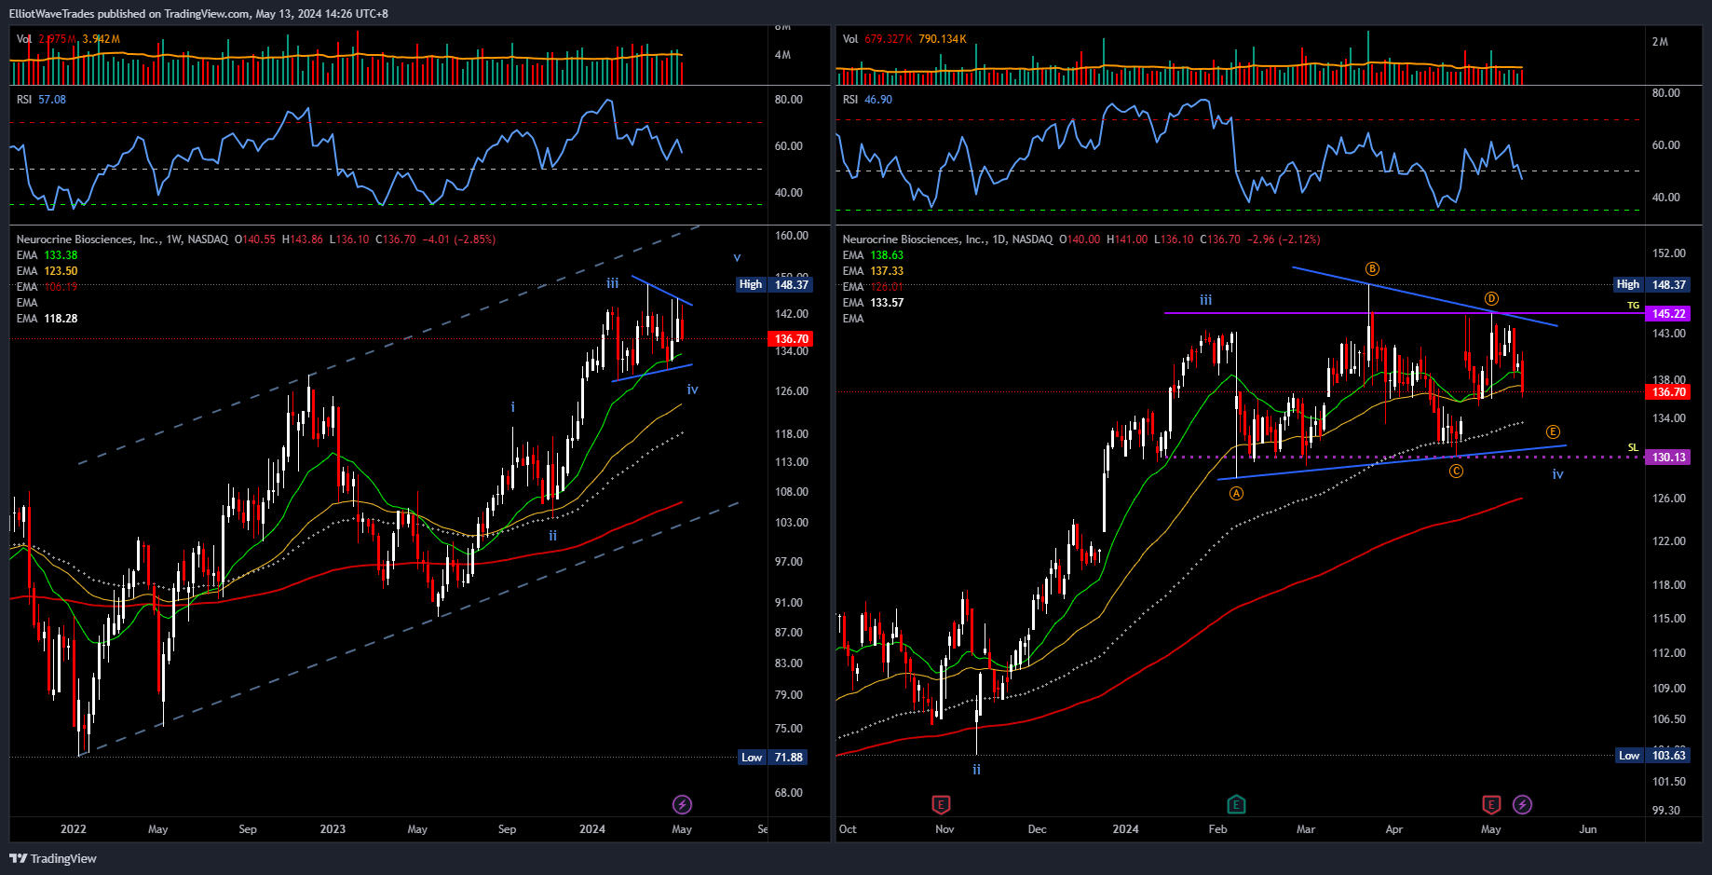Select circled wave label B on daily chart
Screen dimensions: 1712x875
click(x=1372, y=268)
